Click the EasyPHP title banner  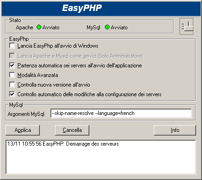tap(101, 8)
